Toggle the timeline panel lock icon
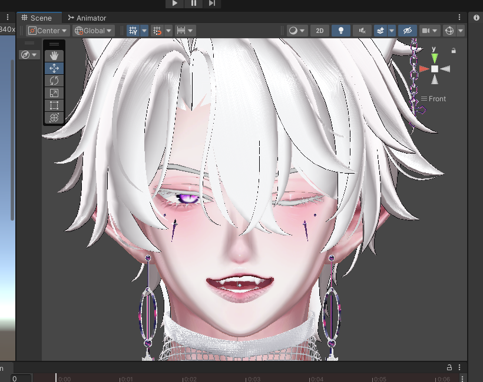The height and width of the screenshot is (382, 483). click(x=449, y=367)
